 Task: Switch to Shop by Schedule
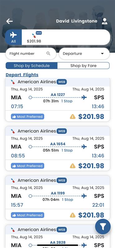pyautogui.click(x=32, y=66)
